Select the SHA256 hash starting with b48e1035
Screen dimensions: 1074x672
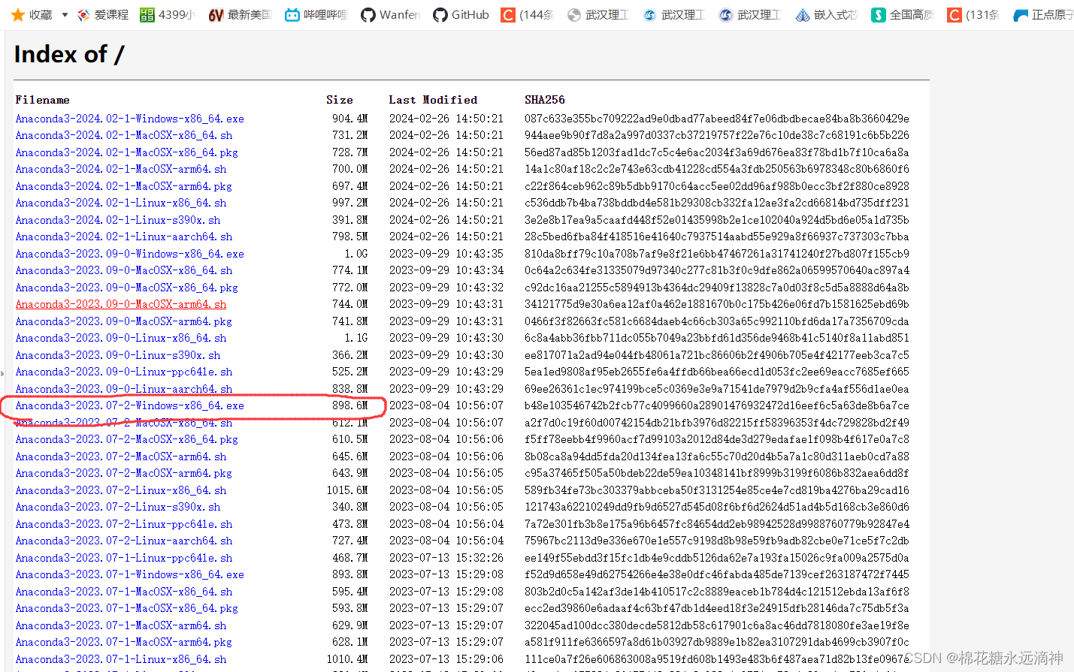(x=717, y=405)
